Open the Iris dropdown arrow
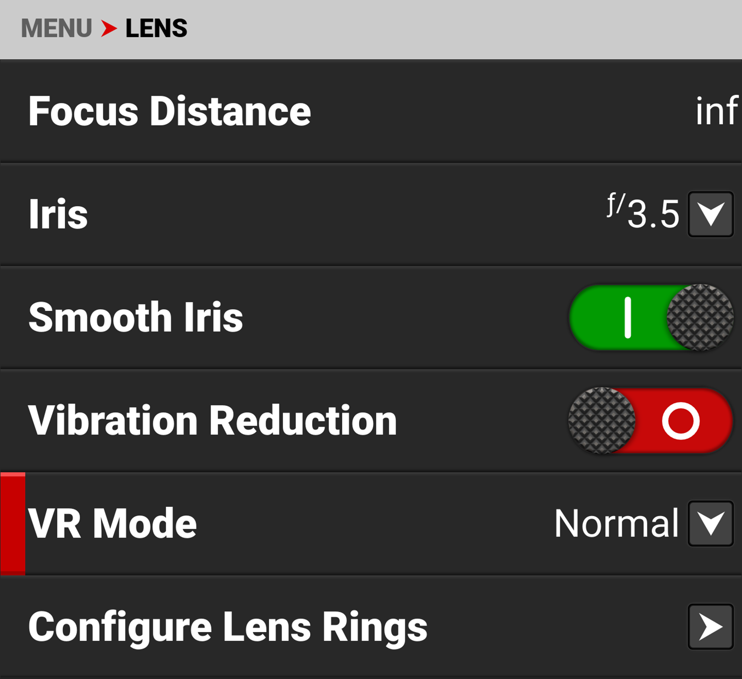This screenshot has width=742, height=679. tap(710, 214)
